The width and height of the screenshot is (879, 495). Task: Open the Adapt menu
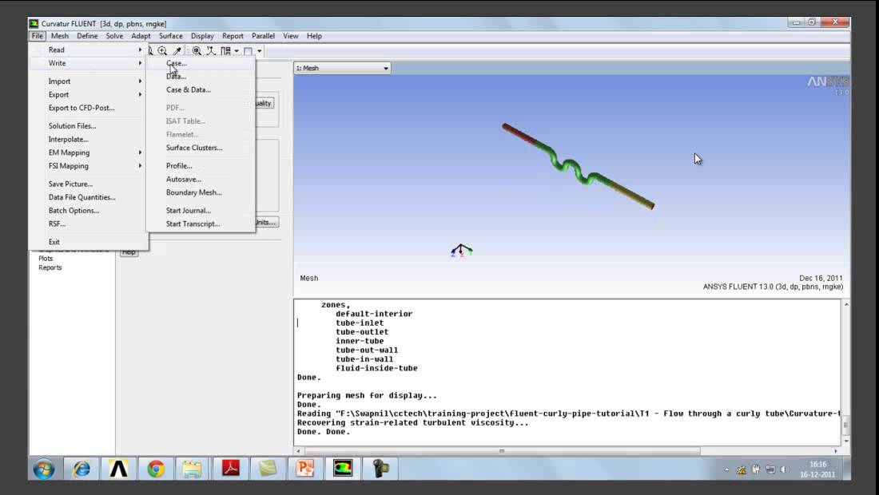141,36
